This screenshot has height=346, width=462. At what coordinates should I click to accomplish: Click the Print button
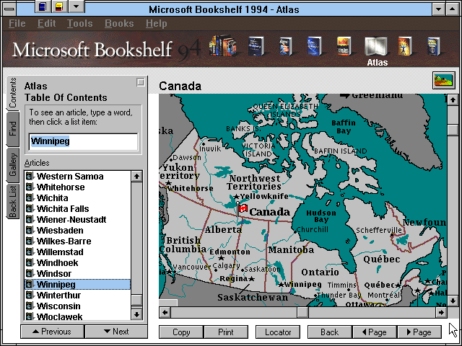(225, 332)
